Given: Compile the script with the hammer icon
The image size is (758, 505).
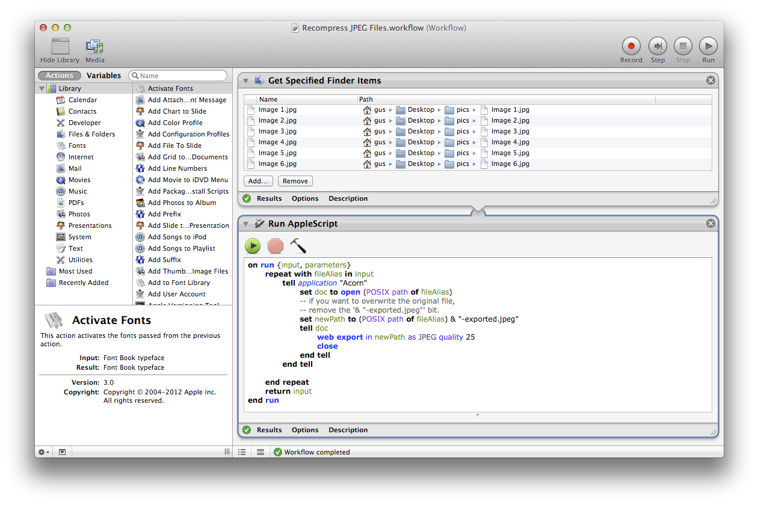Looking at the screenshot, I should click(x=298, y=245).
